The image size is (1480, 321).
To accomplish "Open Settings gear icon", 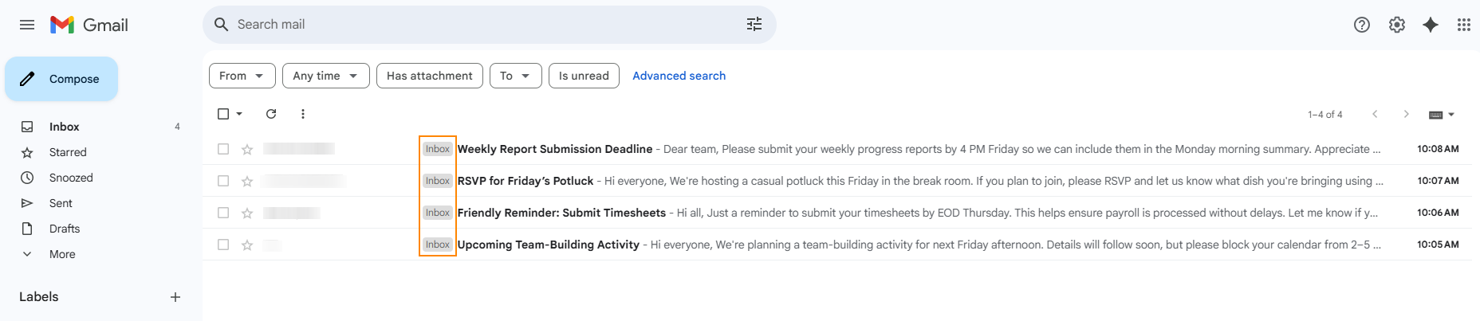I will tap(1397, 25).
